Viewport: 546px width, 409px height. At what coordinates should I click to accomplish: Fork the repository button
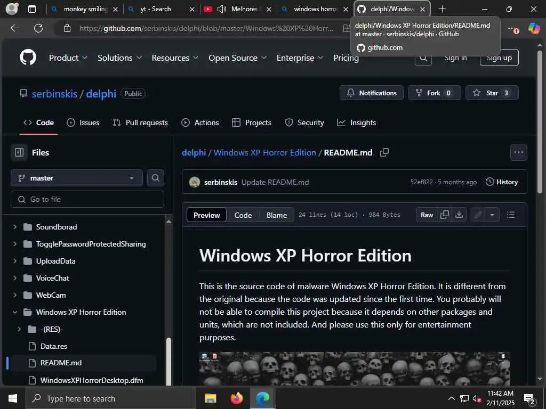434,93
